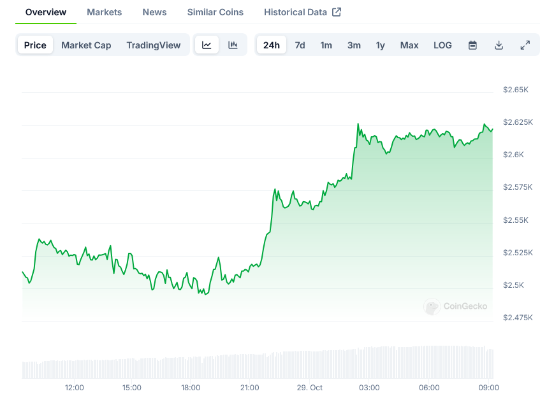Switch to candlestick chart view

click(x=233, y=45)
